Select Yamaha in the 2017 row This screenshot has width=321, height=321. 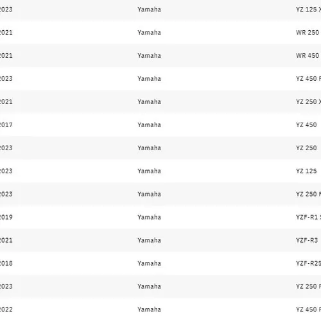[149, 125]
